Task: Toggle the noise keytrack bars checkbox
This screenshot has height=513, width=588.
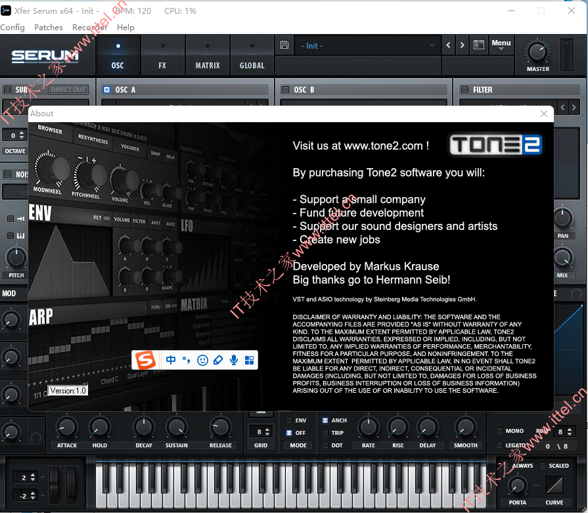Action: point(11,236)
